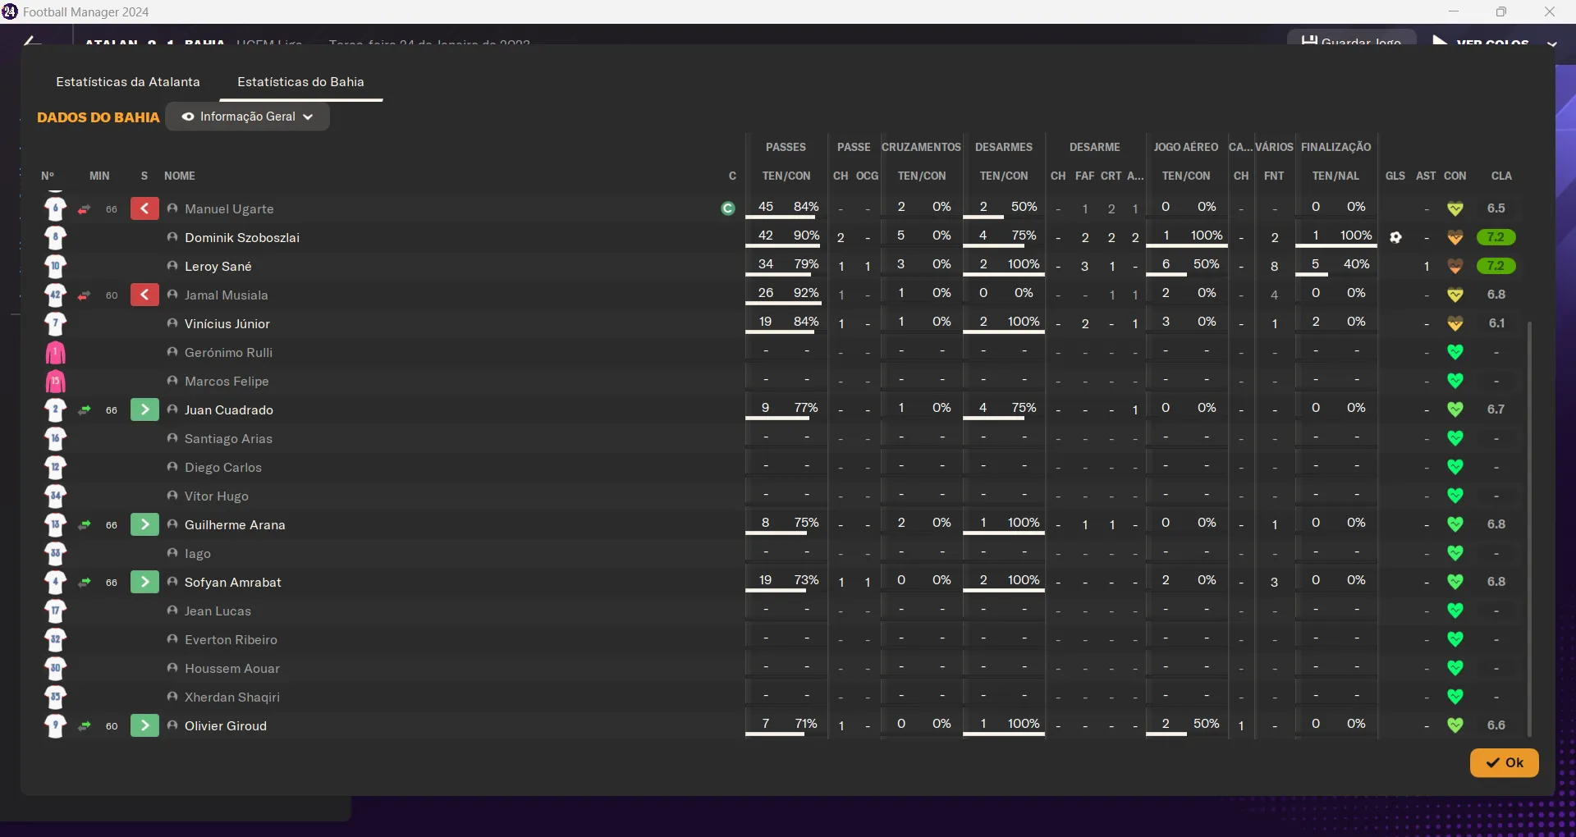Open Leroy Sané player profile
This screenshot has height=837, width=1576.
click(x=218, y=267)
